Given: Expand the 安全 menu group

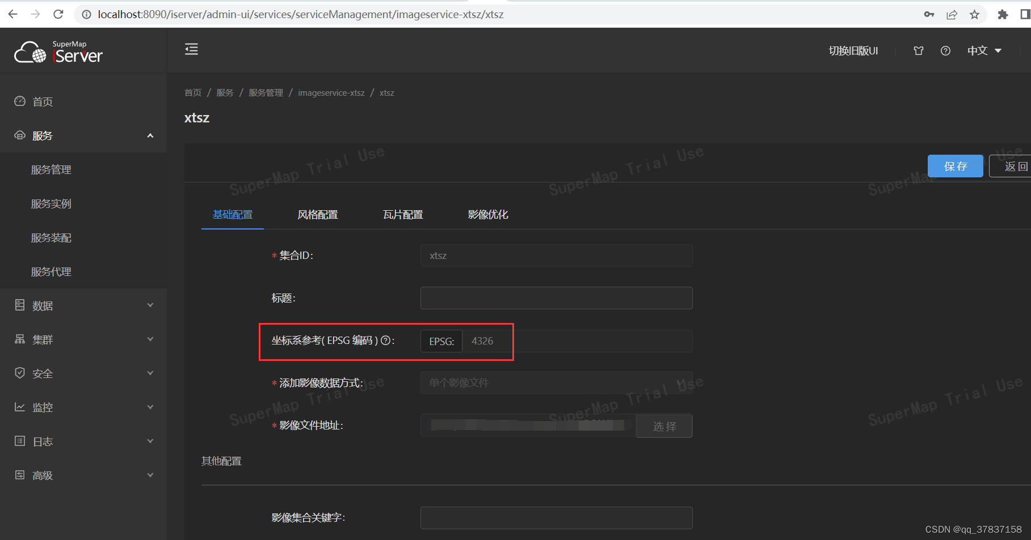Looking at the screenshot, I should coord(150,373).
